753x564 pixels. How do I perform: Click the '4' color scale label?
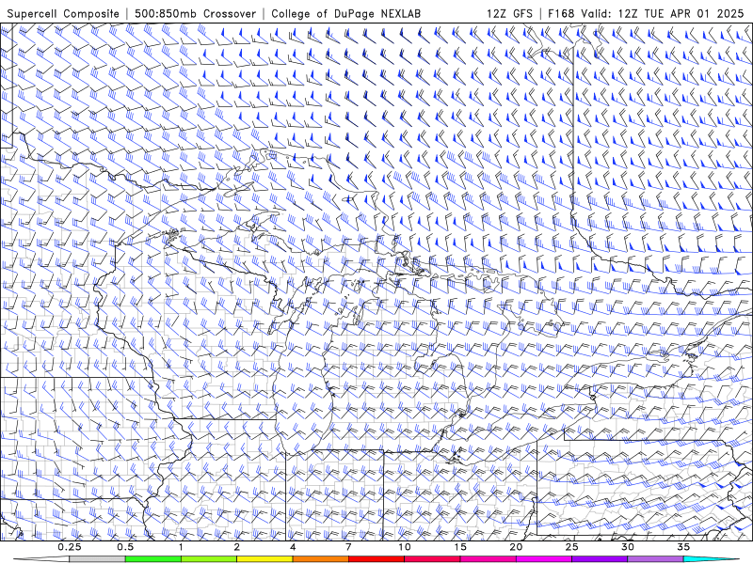point(293,547)
